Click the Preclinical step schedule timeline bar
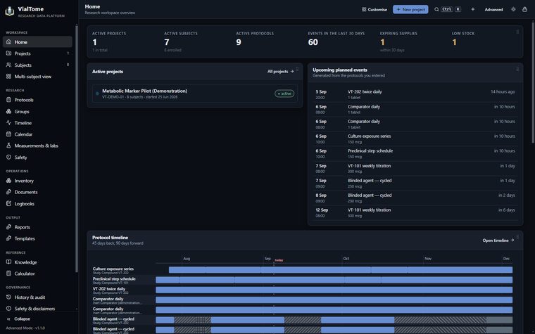 click(x=334, y=280)
